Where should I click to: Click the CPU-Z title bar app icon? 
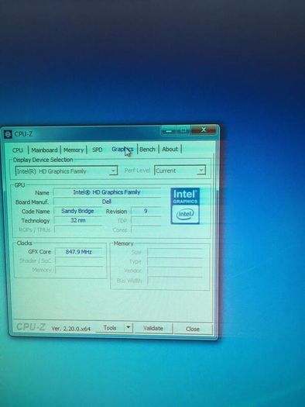[8, 134]
